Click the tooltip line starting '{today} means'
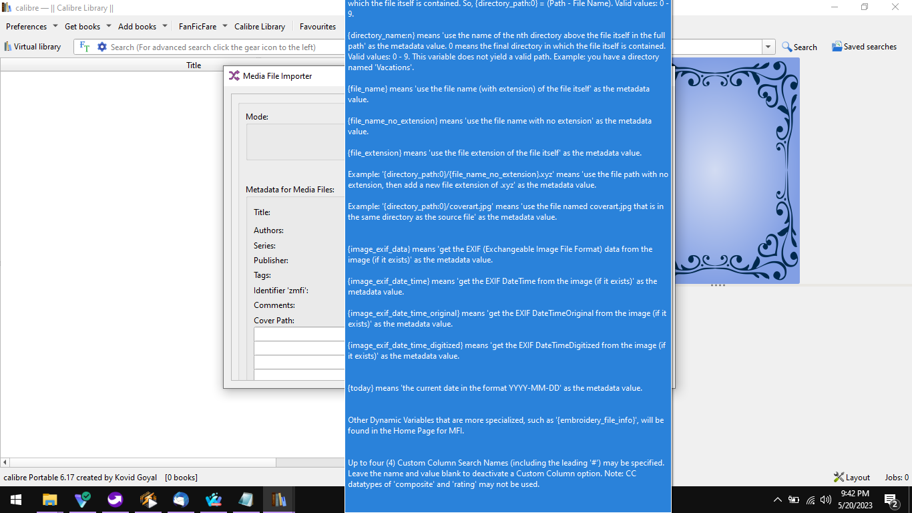This screenshot has width=912, height=513. click(x=495, y=388)
